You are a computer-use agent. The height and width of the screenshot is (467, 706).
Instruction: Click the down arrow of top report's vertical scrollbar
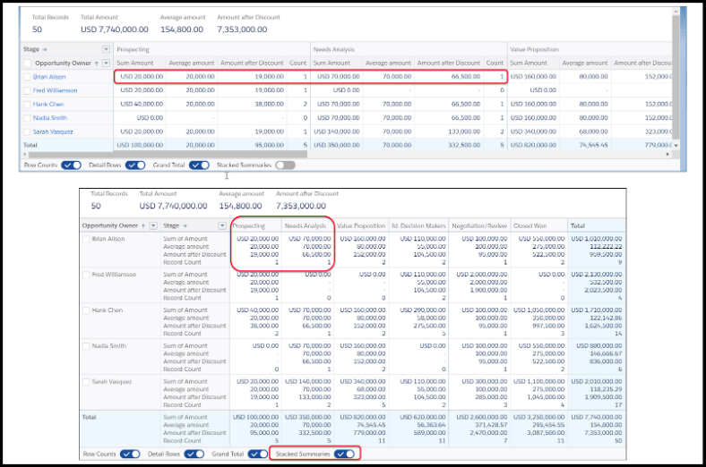676,146
